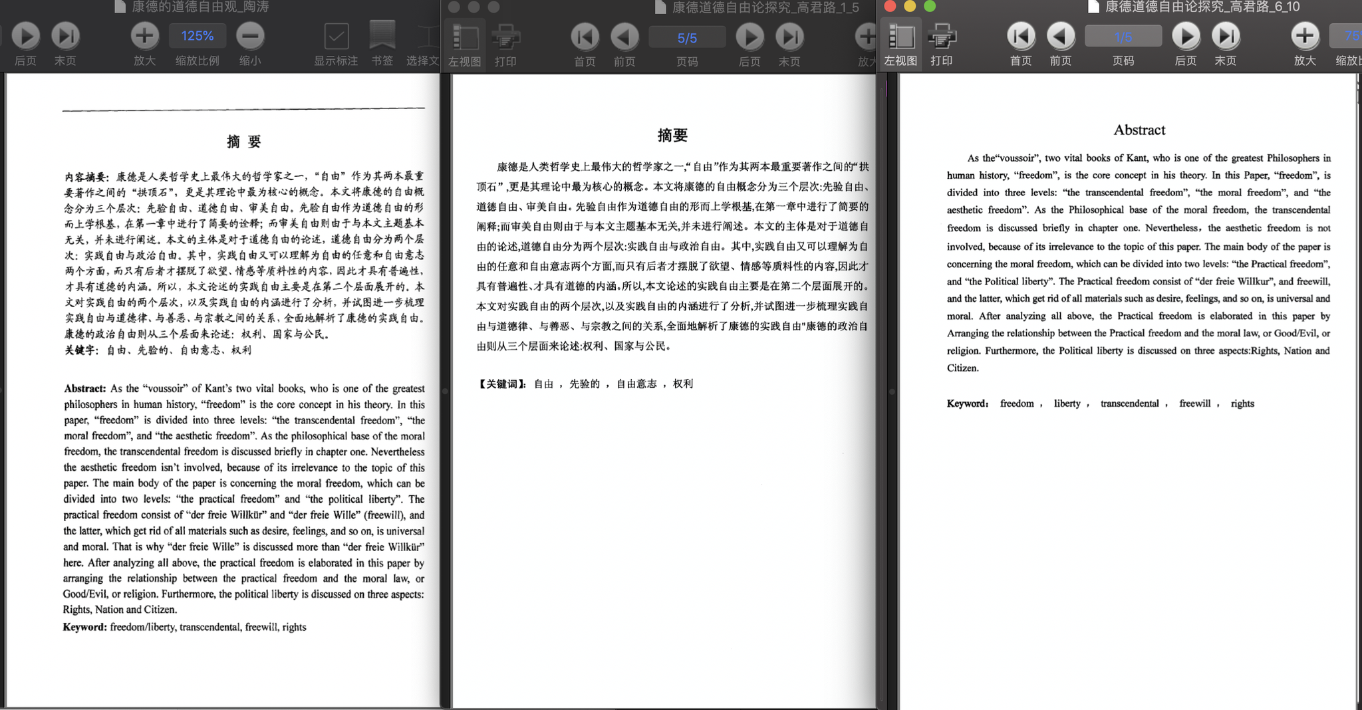
Task: Zoom in (放大) in 陶涛 window
Action: pos(144,36)
